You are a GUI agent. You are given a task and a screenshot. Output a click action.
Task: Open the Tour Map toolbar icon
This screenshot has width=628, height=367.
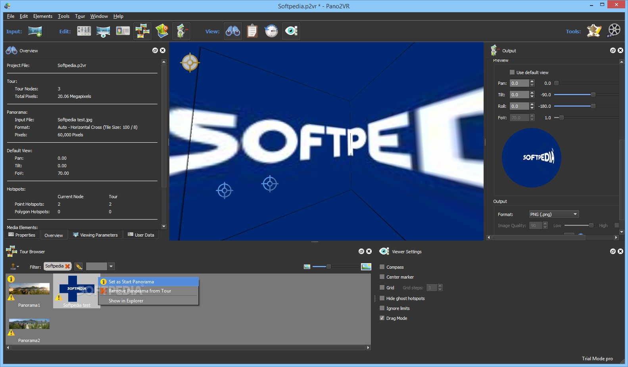[x=162, y=31]
